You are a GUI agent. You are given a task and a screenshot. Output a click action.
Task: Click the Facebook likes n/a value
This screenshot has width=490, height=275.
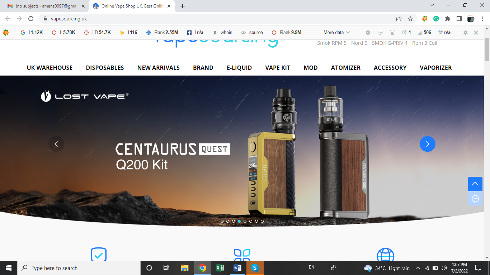200,32
